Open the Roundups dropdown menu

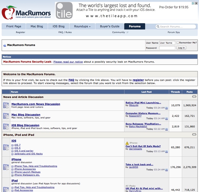coord(82,26)
